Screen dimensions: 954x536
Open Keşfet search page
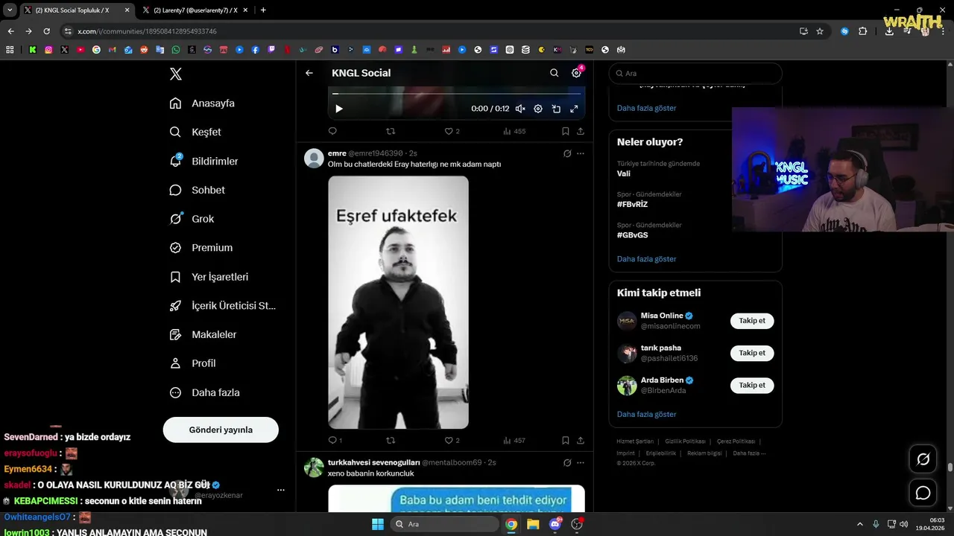[195, 132]
